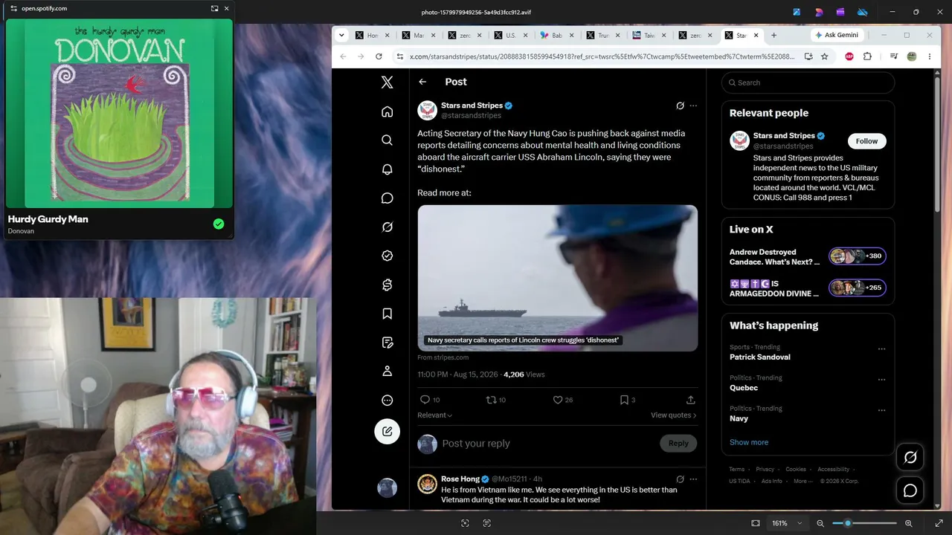Click the Chrome profile avatar
The height and width of the screenshot is (535, 952).
click(x=911, y=56)
